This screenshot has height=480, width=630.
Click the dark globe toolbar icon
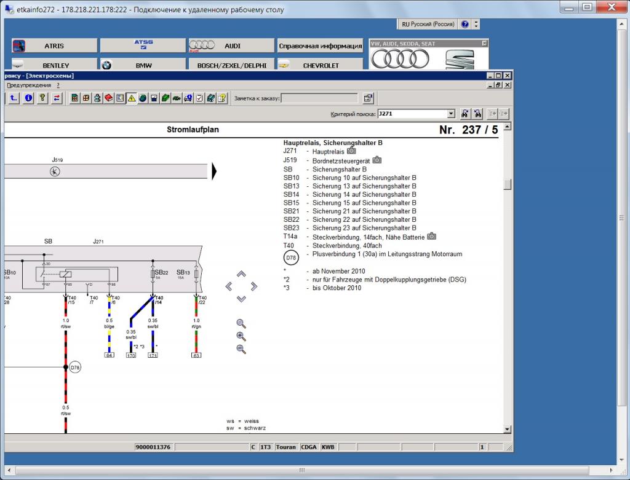143,98
